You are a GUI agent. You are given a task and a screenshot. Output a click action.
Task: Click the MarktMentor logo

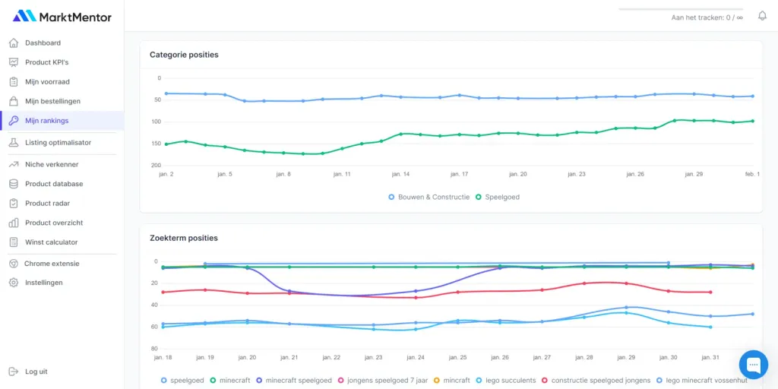click(62, 17)
